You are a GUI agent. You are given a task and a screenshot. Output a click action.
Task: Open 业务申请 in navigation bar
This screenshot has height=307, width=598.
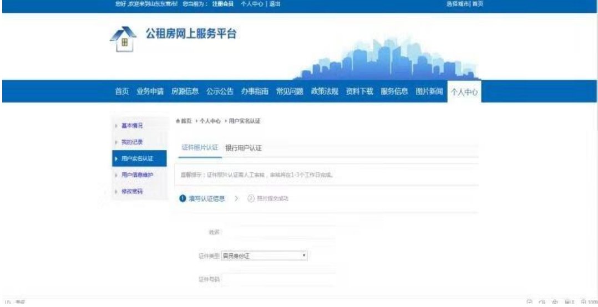[150, 91]
